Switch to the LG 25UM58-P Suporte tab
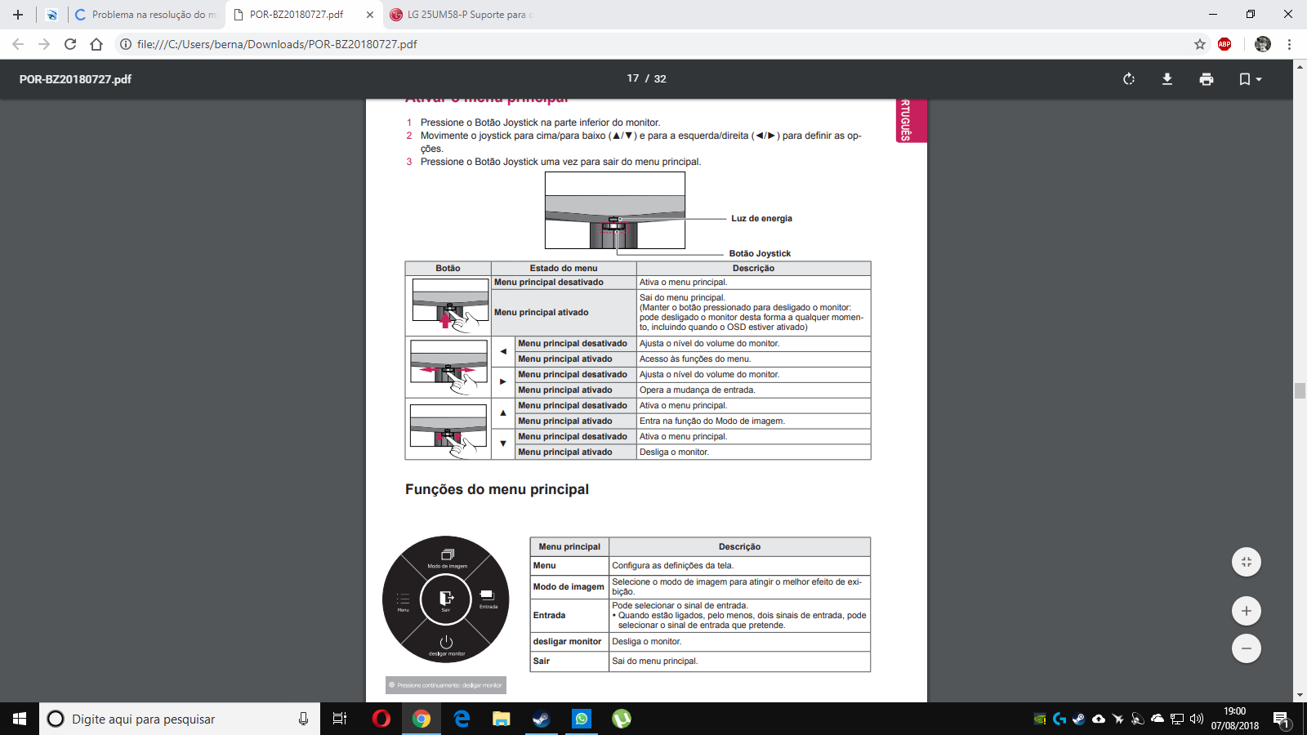The height and width of the screenshot is (735, 1307). (x=462, y=15)
